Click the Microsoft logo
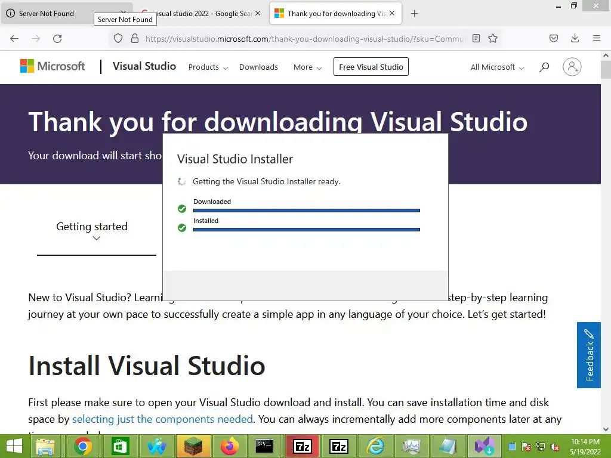 coord(53,66)
